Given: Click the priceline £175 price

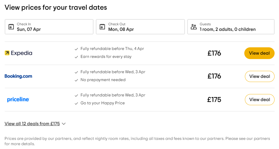Looking at the screenshot, I should pyautogui.click(x=214, y=100).
